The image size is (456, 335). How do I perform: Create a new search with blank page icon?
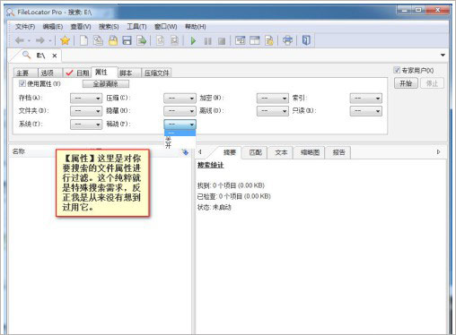(83, 40)
